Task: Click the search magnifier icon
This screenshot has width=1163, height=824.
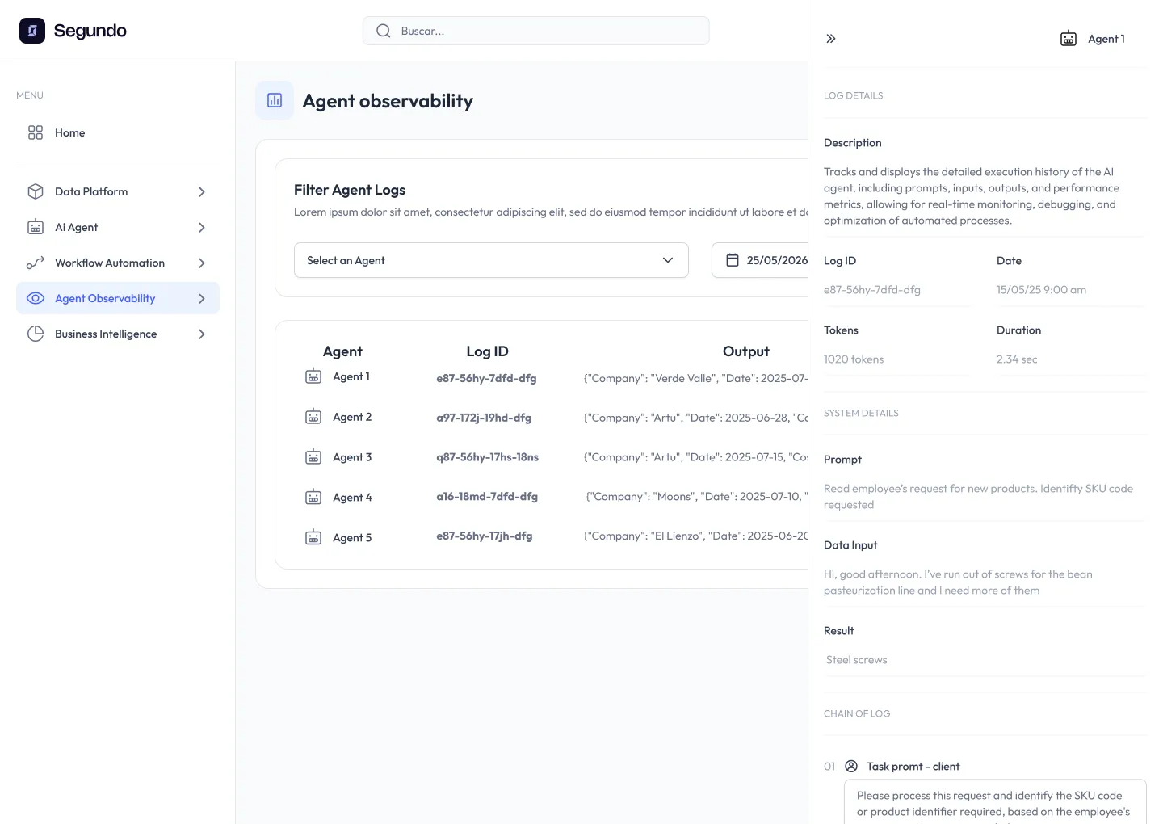Action: tap(384, 31)
